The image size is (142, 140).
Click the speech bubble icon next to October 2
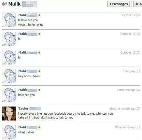(x=138, y=15)
